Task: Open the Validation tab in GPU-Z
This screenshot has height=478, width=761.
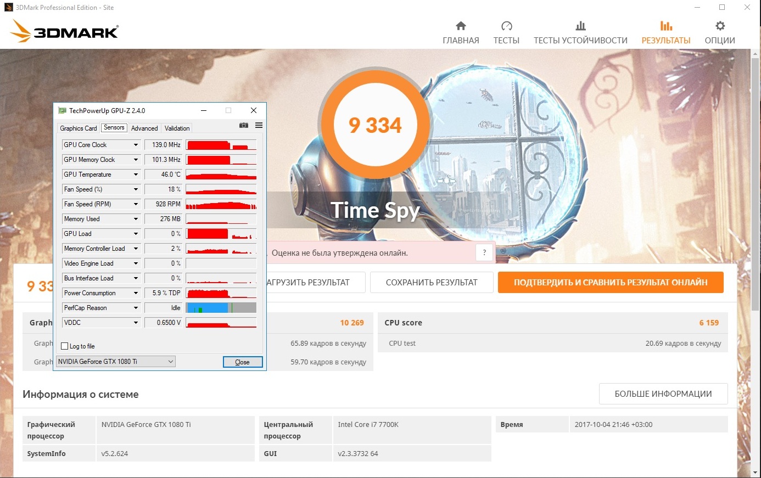Action: tap(177, 128)
